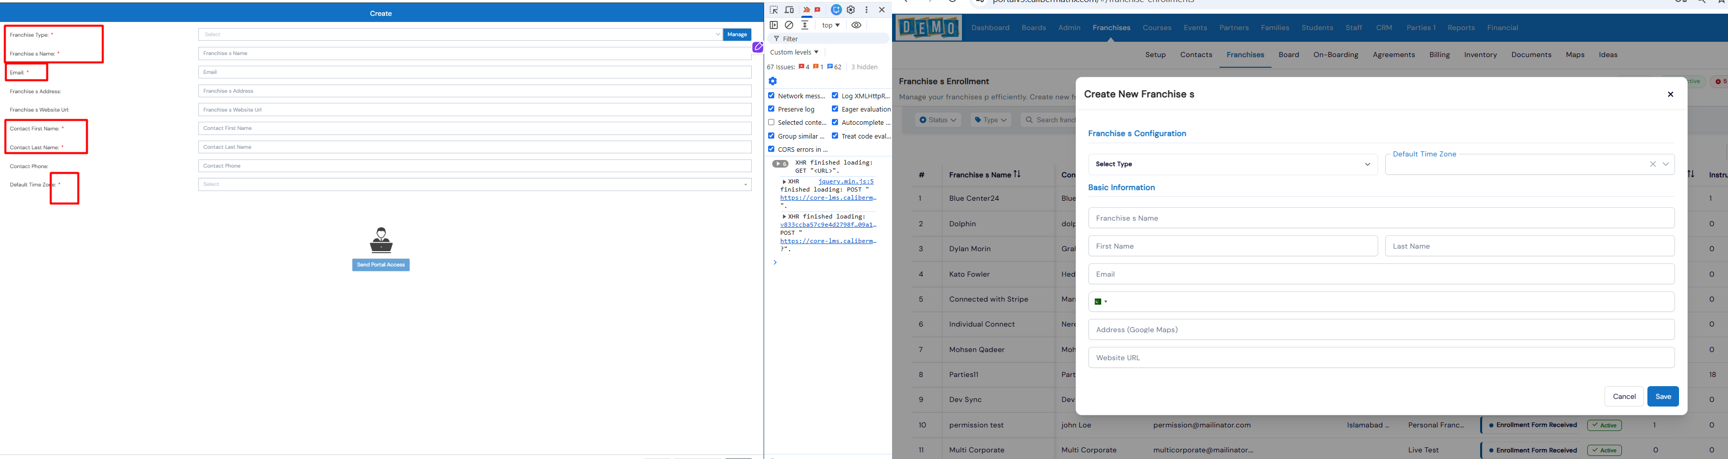Click the console warnings issue count badge 1
1728x459 pixels.
[x=819, y=67]
